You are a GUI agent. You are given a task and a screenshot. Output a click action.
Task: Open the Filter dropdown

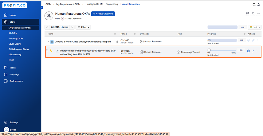click(x=83, y=27)
